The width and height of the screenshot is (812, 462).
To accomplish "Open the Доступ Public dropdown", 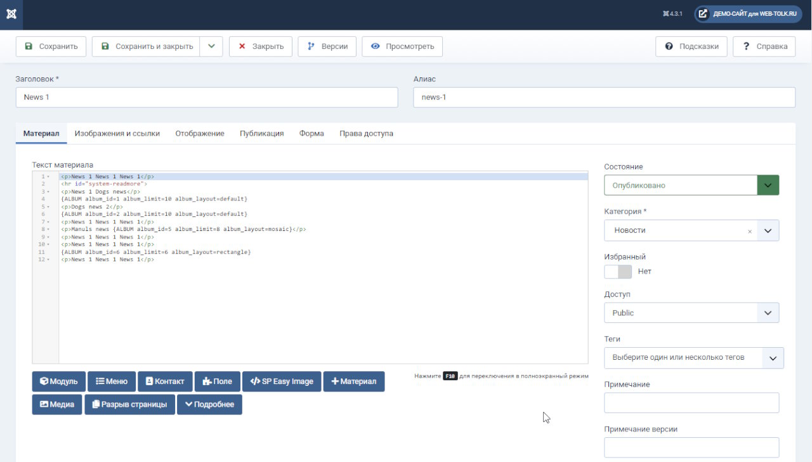I will (x=691, y=313).
